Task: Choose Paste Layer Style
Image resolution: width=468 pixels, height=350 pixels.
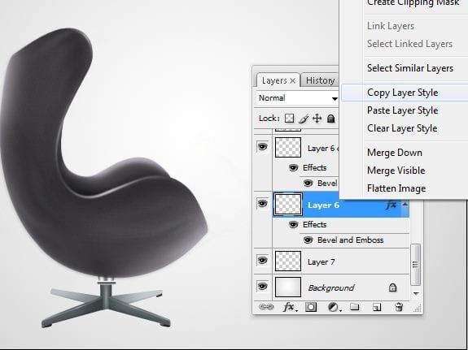Action: pyautogui.click(x=403, y=110)
